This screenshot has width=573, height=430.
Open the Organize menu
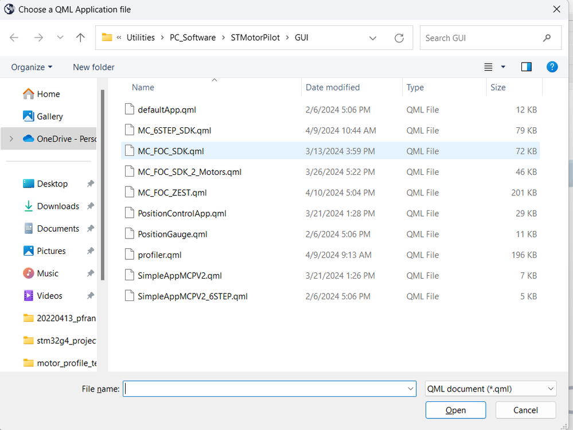32,67
